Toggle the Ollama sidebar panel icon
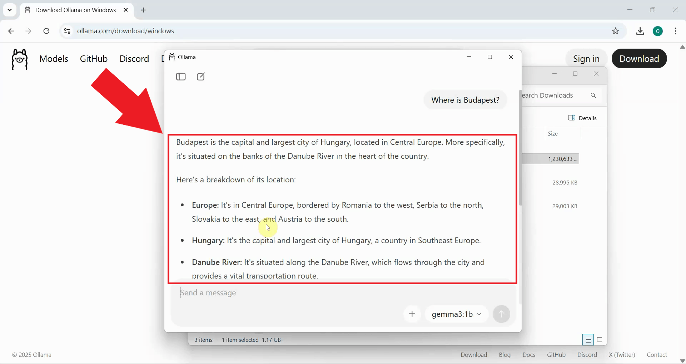 [181, 77]
